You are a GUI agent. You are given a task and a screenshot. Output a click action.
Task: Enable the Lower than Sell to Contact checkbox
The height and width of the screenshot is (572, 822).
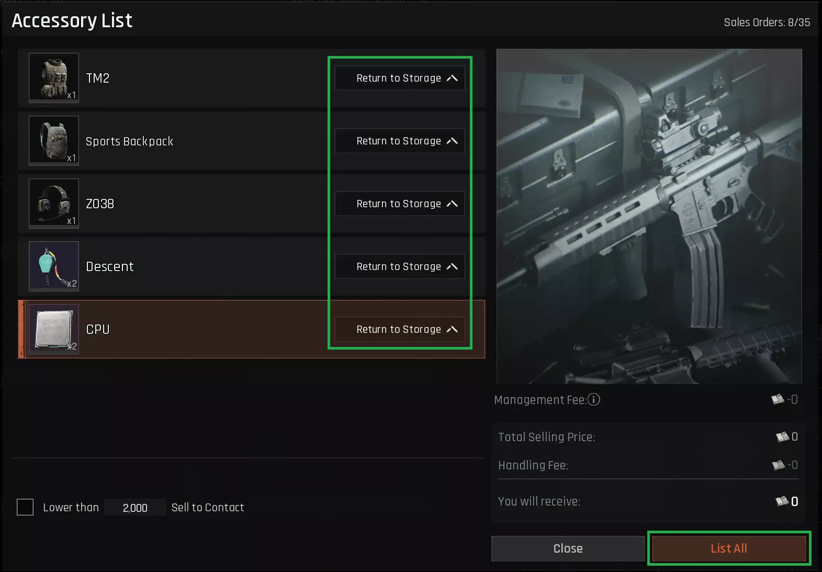[25, 507]
